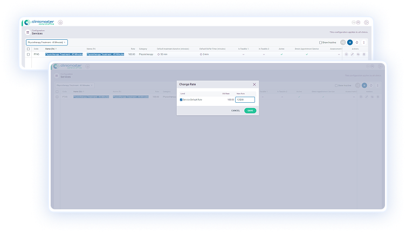Clear the Physiotherapy Treatment search filter
This screenshot has width=406, height=233.
click(x=65, y=42)
